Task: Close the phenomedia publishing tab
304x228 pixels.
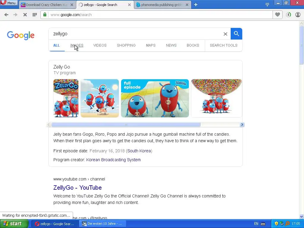Action: click(187, 5)
